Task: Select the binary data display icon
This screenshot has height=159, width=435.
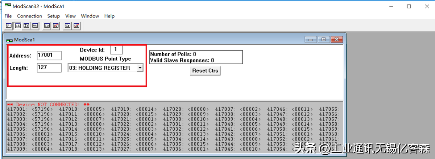Action: (9, 26)
